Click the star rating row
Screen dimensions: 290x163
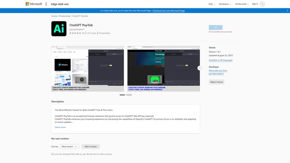[75, 33]
